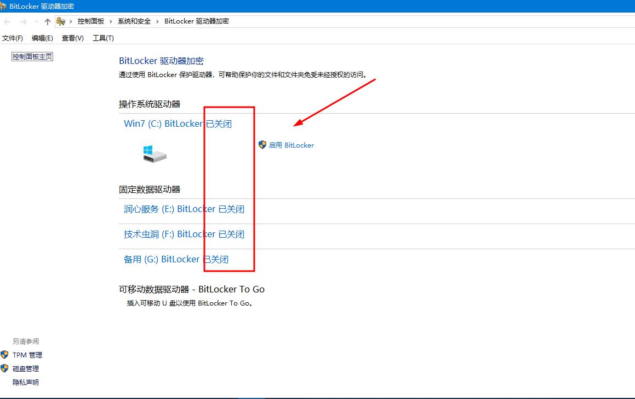Viewport: 635px width, 399px height.
Task: Open 隐私声明 at the bottom left
Action: [25, 382]
